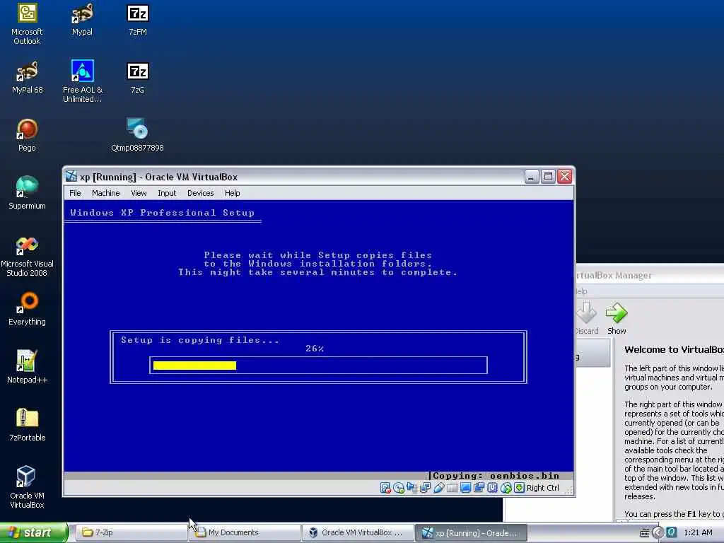This screenshot has width=724, height=543.
Task: Open Machine menu in VM window
Action: click(x=106, y=193)
